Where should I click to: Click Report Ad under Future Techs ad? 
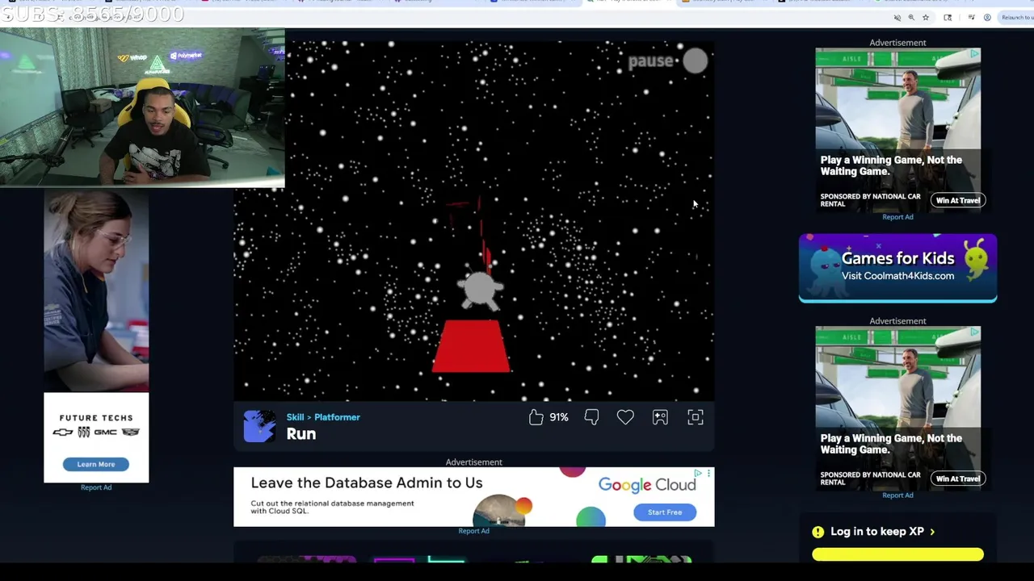click(x=96, y=487)
